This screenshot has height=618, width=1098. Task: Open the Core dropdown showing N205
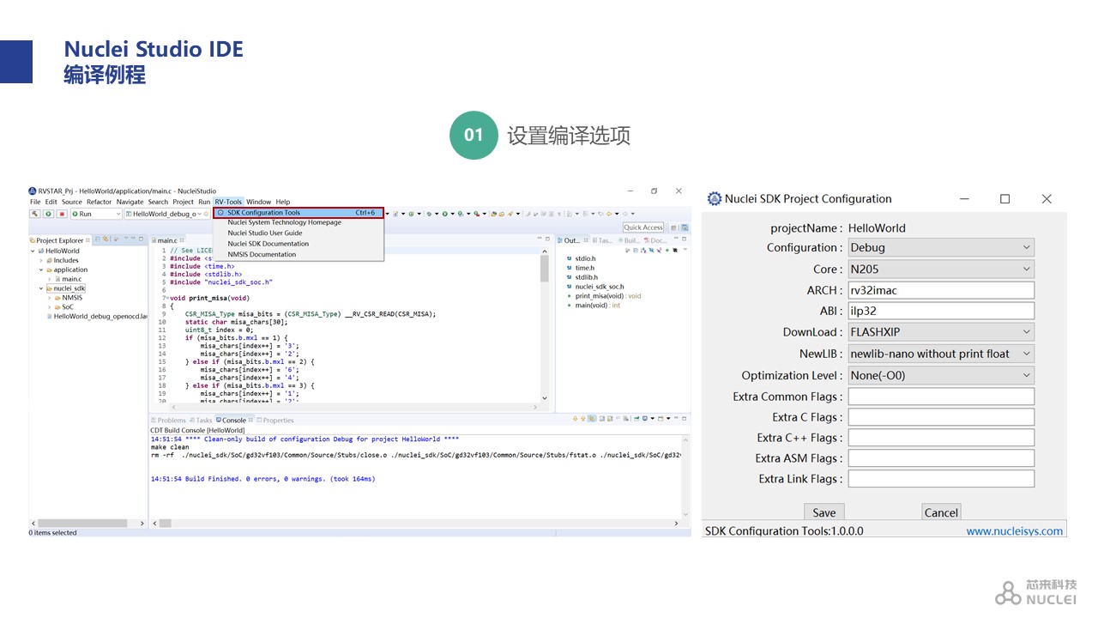coord(941,269)
